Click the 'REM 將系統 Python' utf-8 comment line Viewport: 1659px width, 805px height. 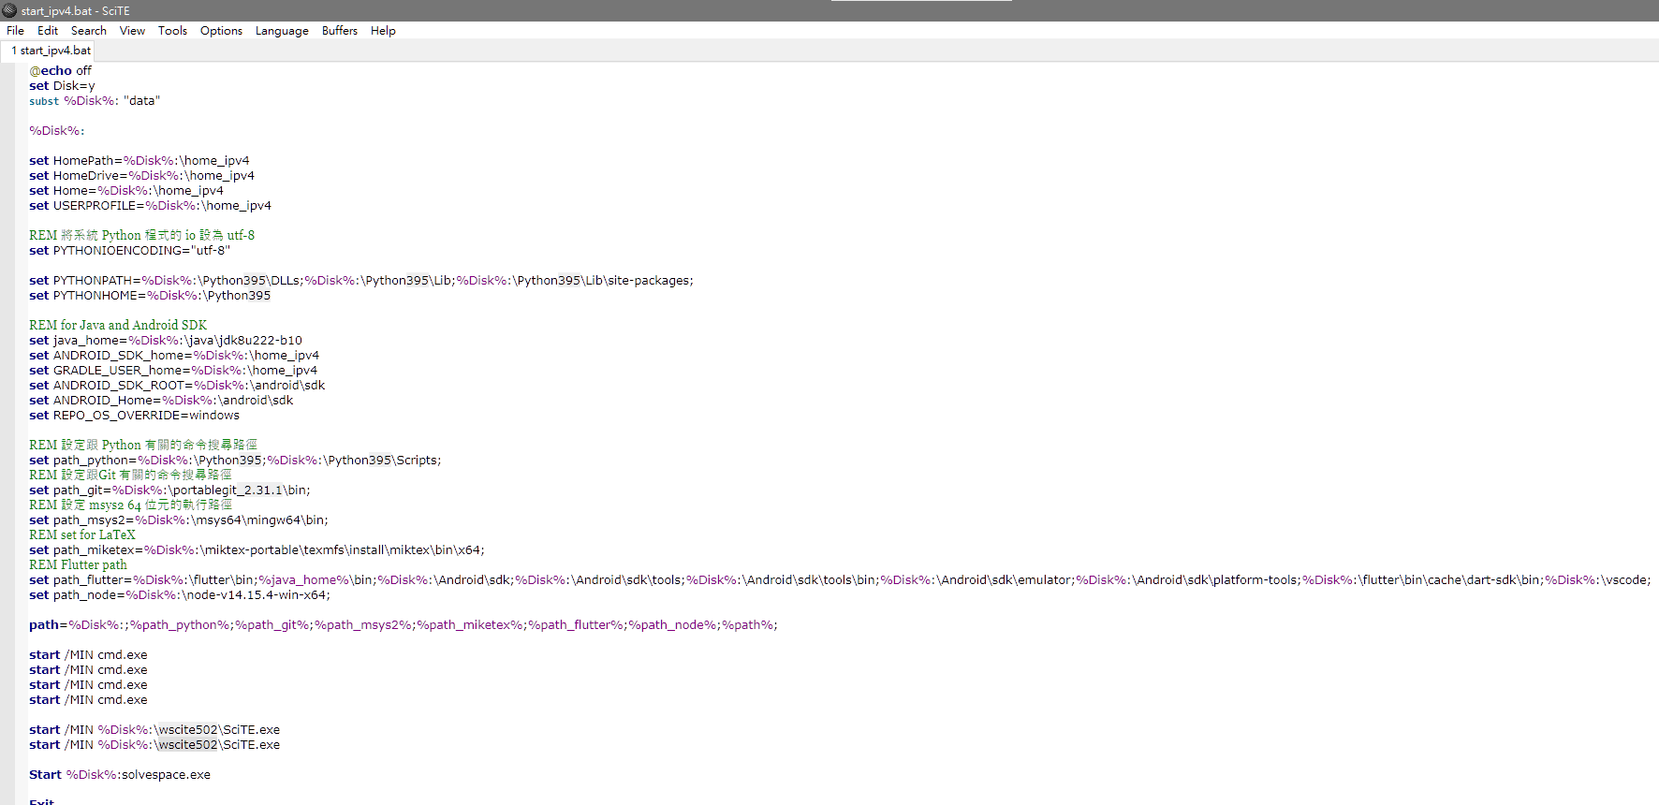(141, 236)
